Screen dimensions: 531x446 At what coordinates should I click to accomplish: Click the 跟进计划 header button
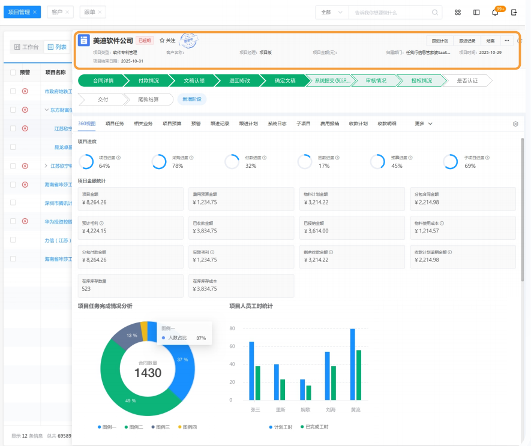coord(440,41)
